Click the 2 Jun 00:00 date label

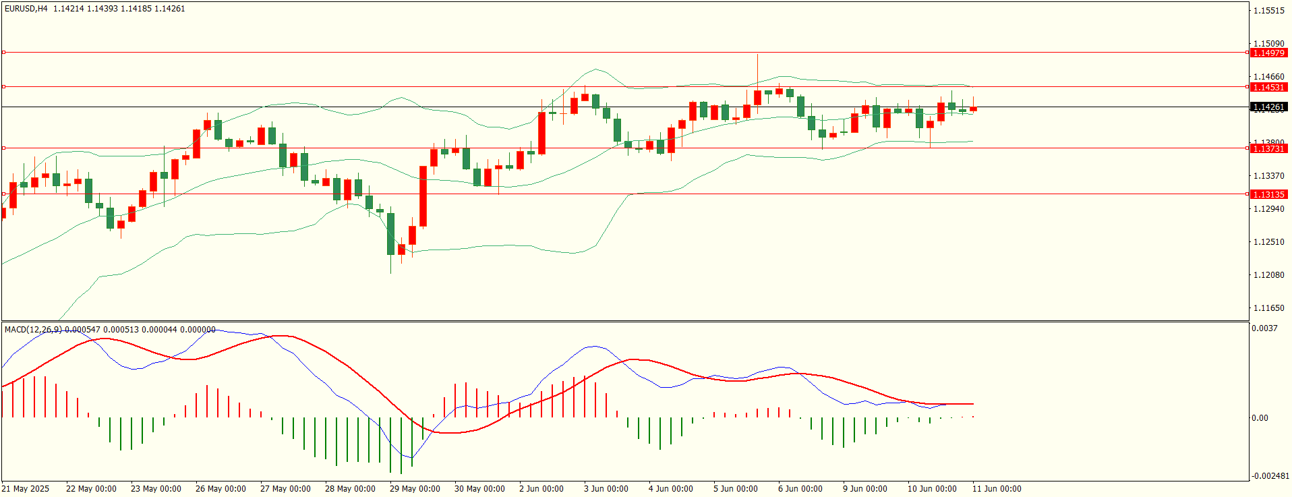click(x=541, y=489)
